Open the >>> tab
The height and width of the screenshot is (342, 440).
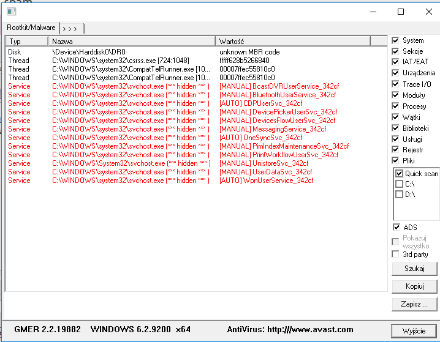[70, 28]
